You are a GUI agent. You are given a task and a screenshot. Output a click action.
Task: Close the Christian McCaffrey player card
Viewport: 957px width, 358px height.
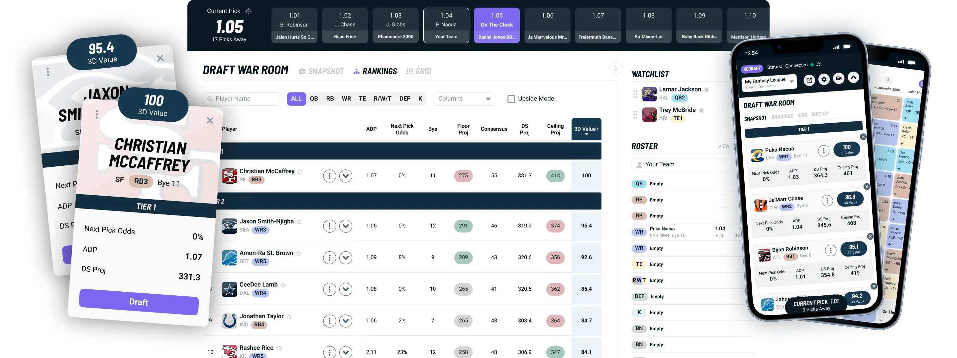210,120
